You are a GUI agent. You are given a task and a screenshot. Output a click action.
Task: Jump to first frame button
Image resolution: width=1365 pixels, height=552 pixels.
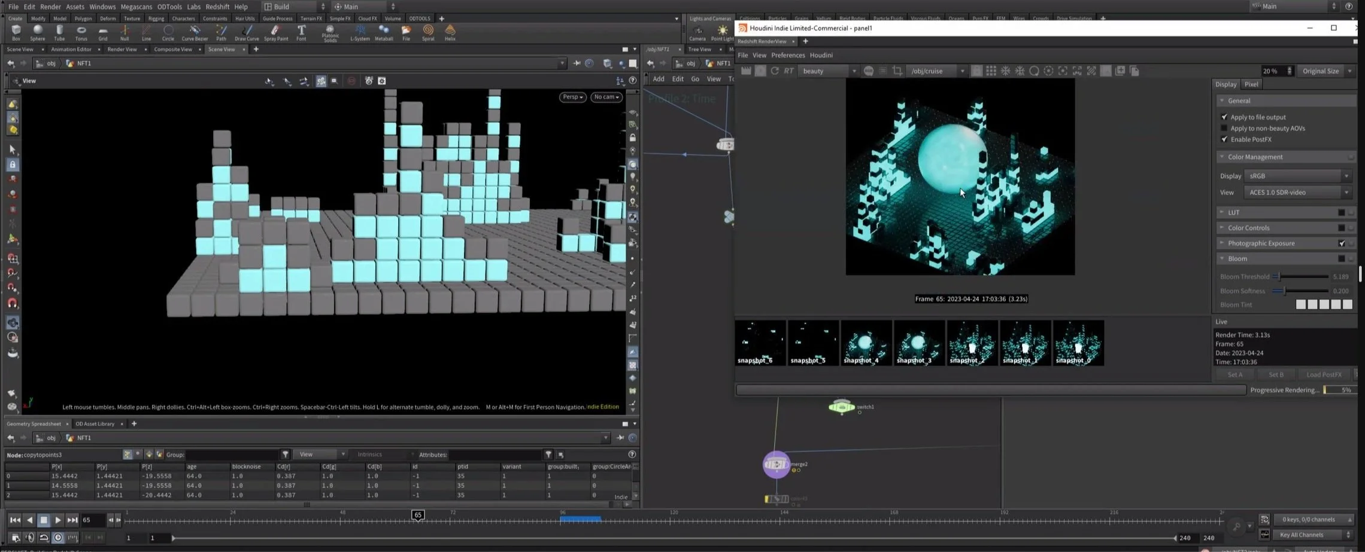15,520
